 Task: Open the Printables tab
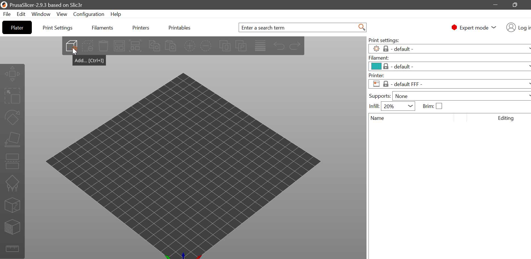tap(179, 28)
